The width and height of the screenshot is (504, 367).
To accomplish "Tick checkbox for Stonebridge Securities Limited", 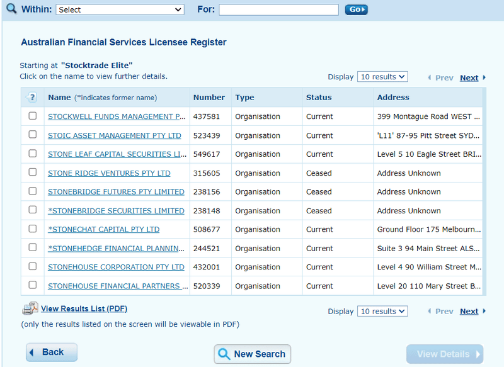I will (x=33, y=210).
